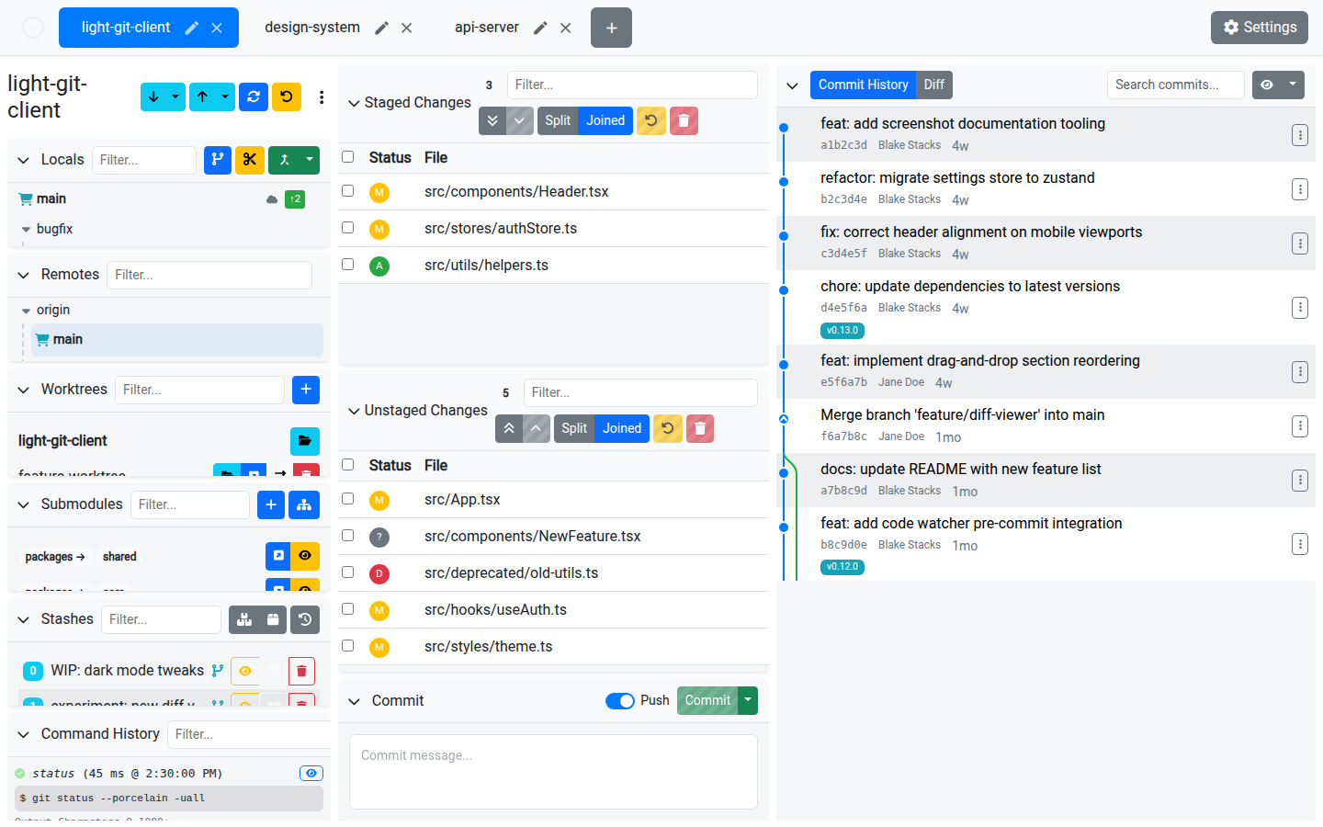Click the red discard staged changes trash icon

[x=683, y=120]
